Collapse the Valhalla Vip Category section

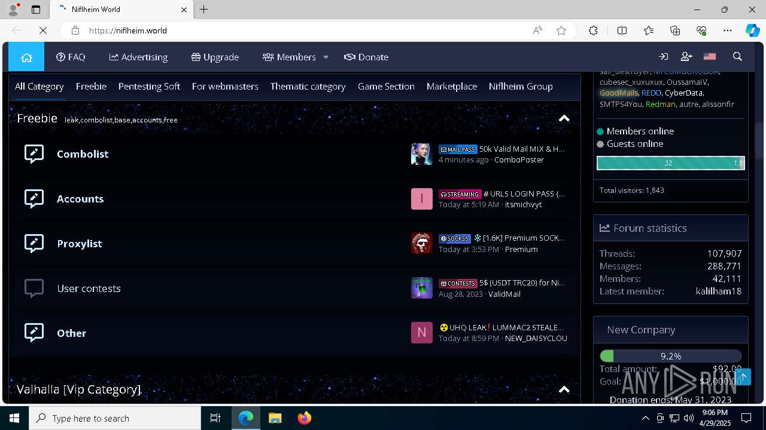(564, 389)
